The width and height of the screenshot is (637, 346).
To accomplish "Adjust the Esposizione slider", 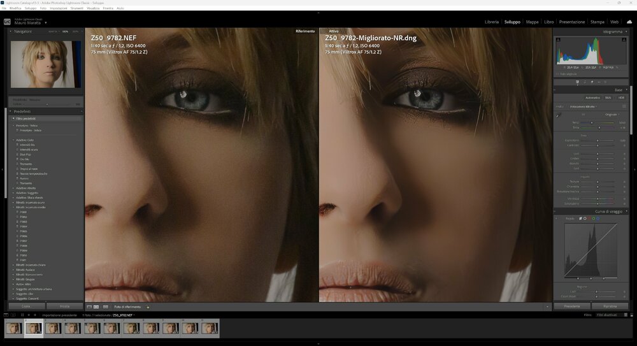I will 598,140.
